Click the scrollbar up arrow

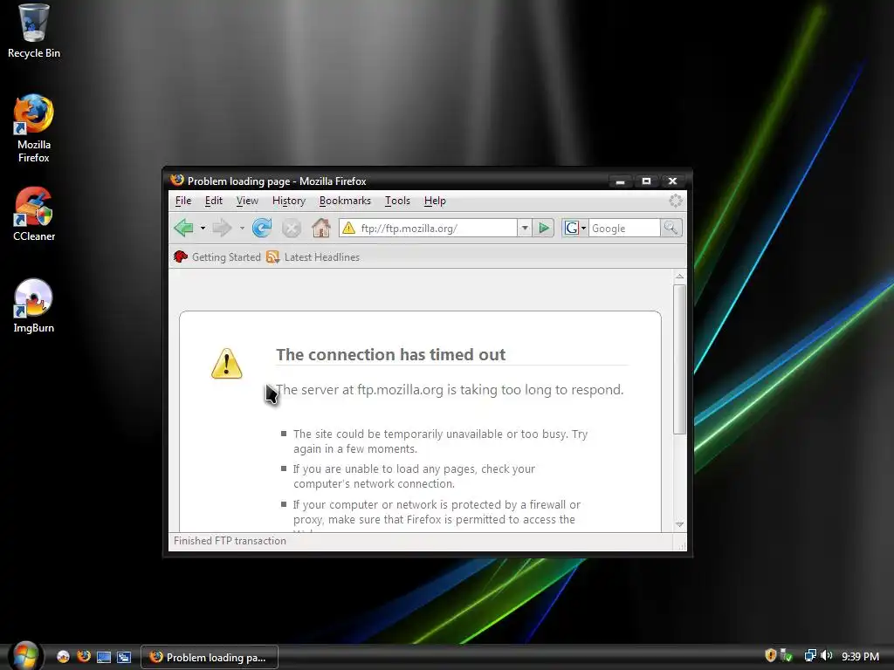coord(679,277)
